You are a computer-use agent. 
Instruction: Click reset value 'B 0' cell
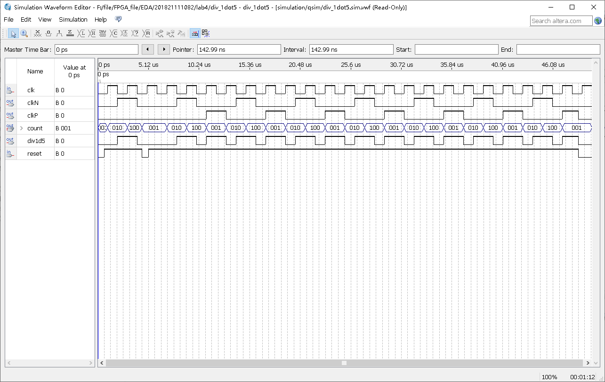pyautogui.click(x=74, y=153)
